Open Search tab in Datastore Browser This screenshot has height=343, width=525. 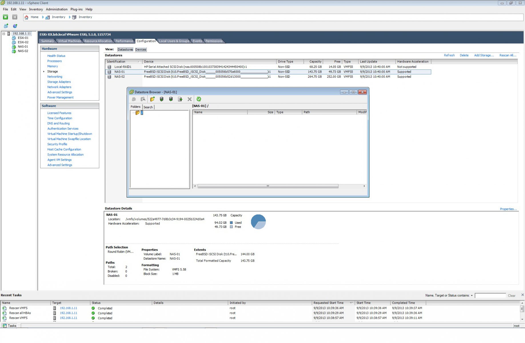click(x=148, y=107)
